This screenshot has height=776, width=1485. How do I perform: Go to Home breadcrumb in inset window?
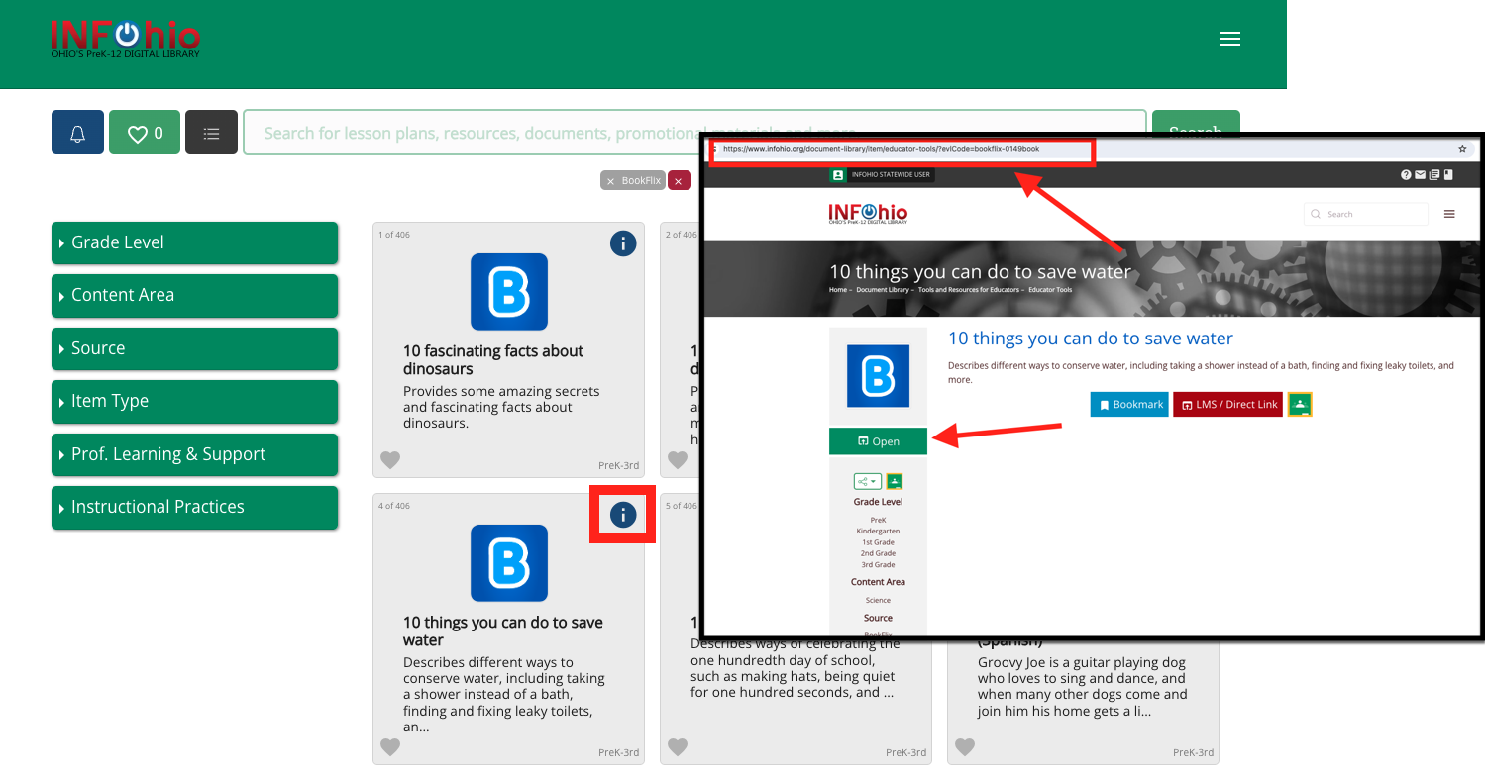(838, 290)
